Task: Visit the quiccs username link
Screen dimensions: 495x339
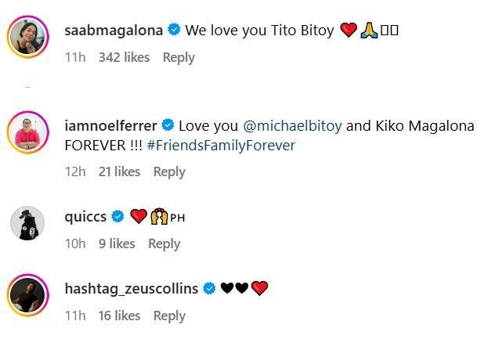Action: point(85,217)
